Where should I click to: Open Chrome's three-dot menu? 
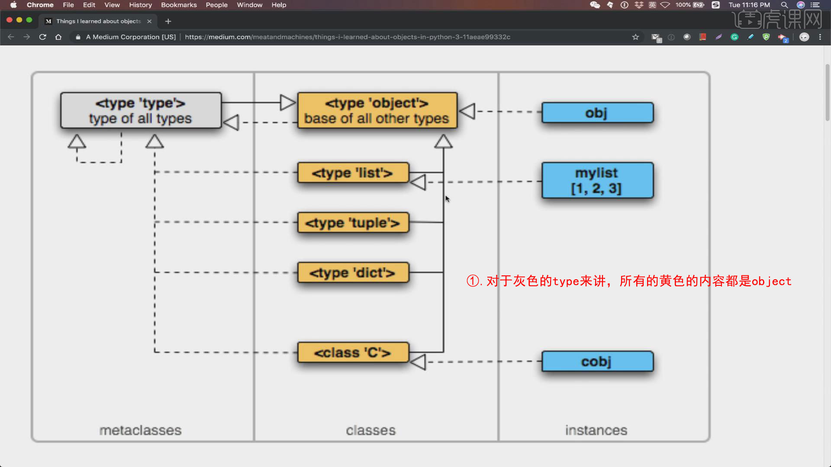click(820, 37)
